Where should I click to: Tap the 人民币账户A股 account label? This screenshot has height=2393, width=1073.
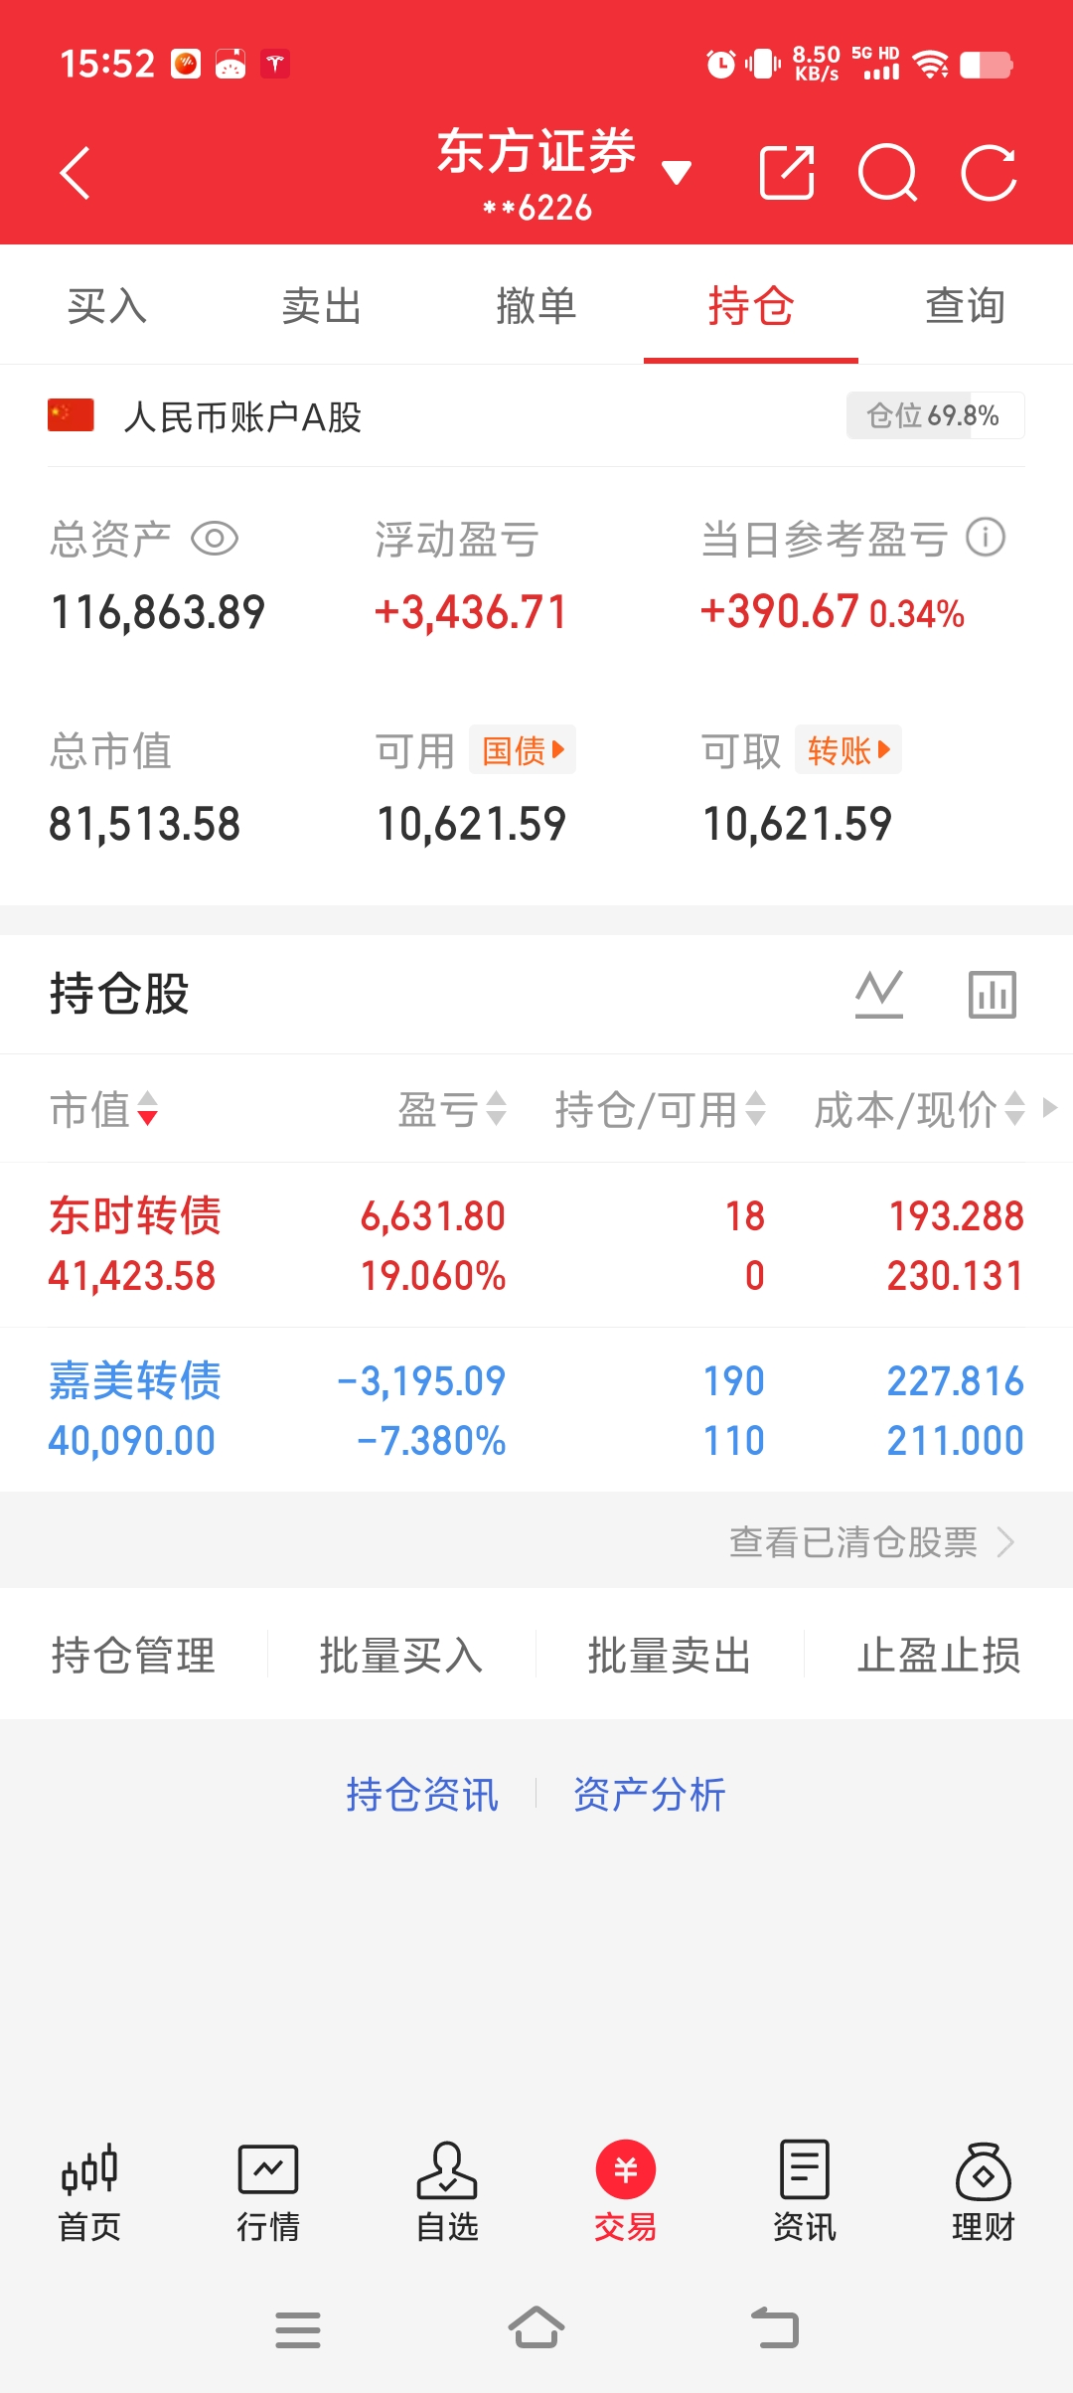click(x=242, y=417)
